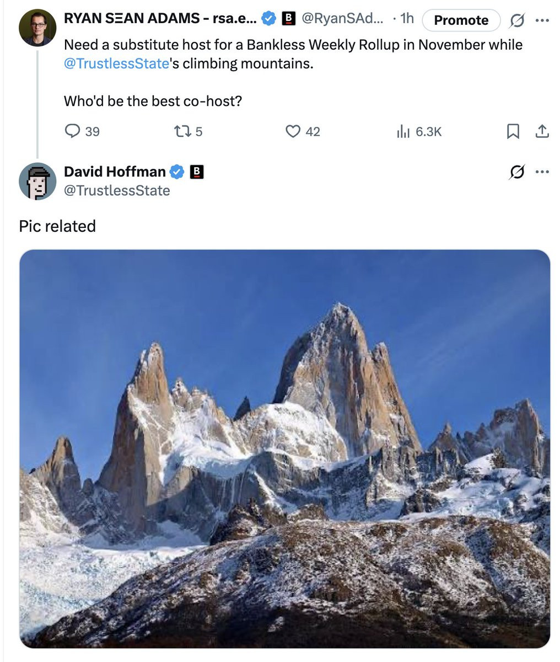The width and height of the screenshot is (560, 662).
Task: Click the Promote button
Action: pos(461,20)
